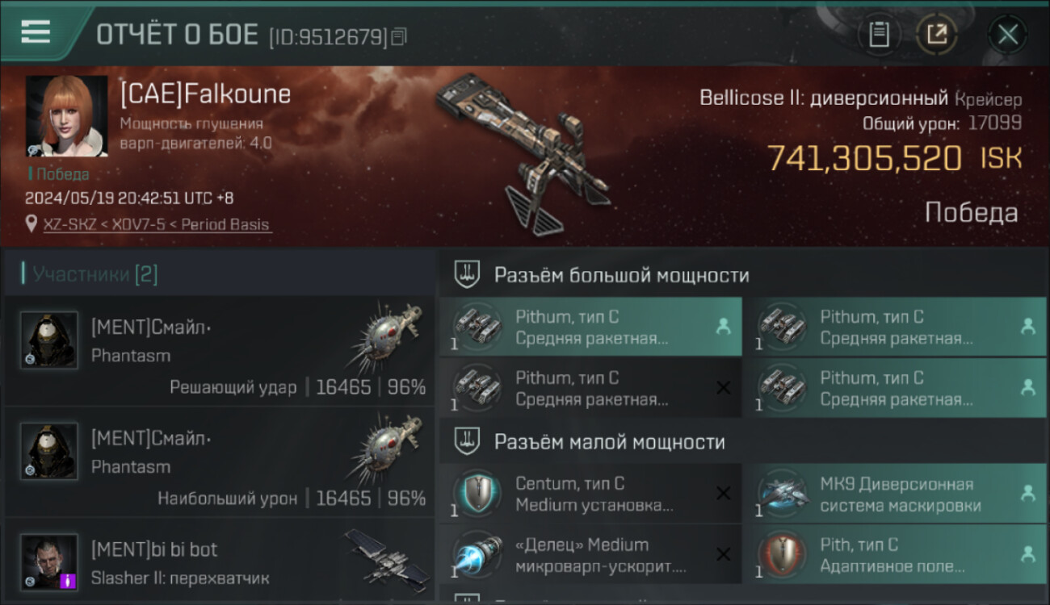
Task: Copy the battle report ID icon
Action: (x=398, y=36)
